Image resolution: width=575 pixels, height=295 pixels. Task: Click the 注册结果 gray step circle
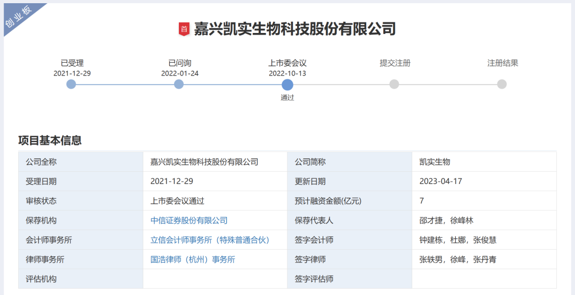point(502,84)
